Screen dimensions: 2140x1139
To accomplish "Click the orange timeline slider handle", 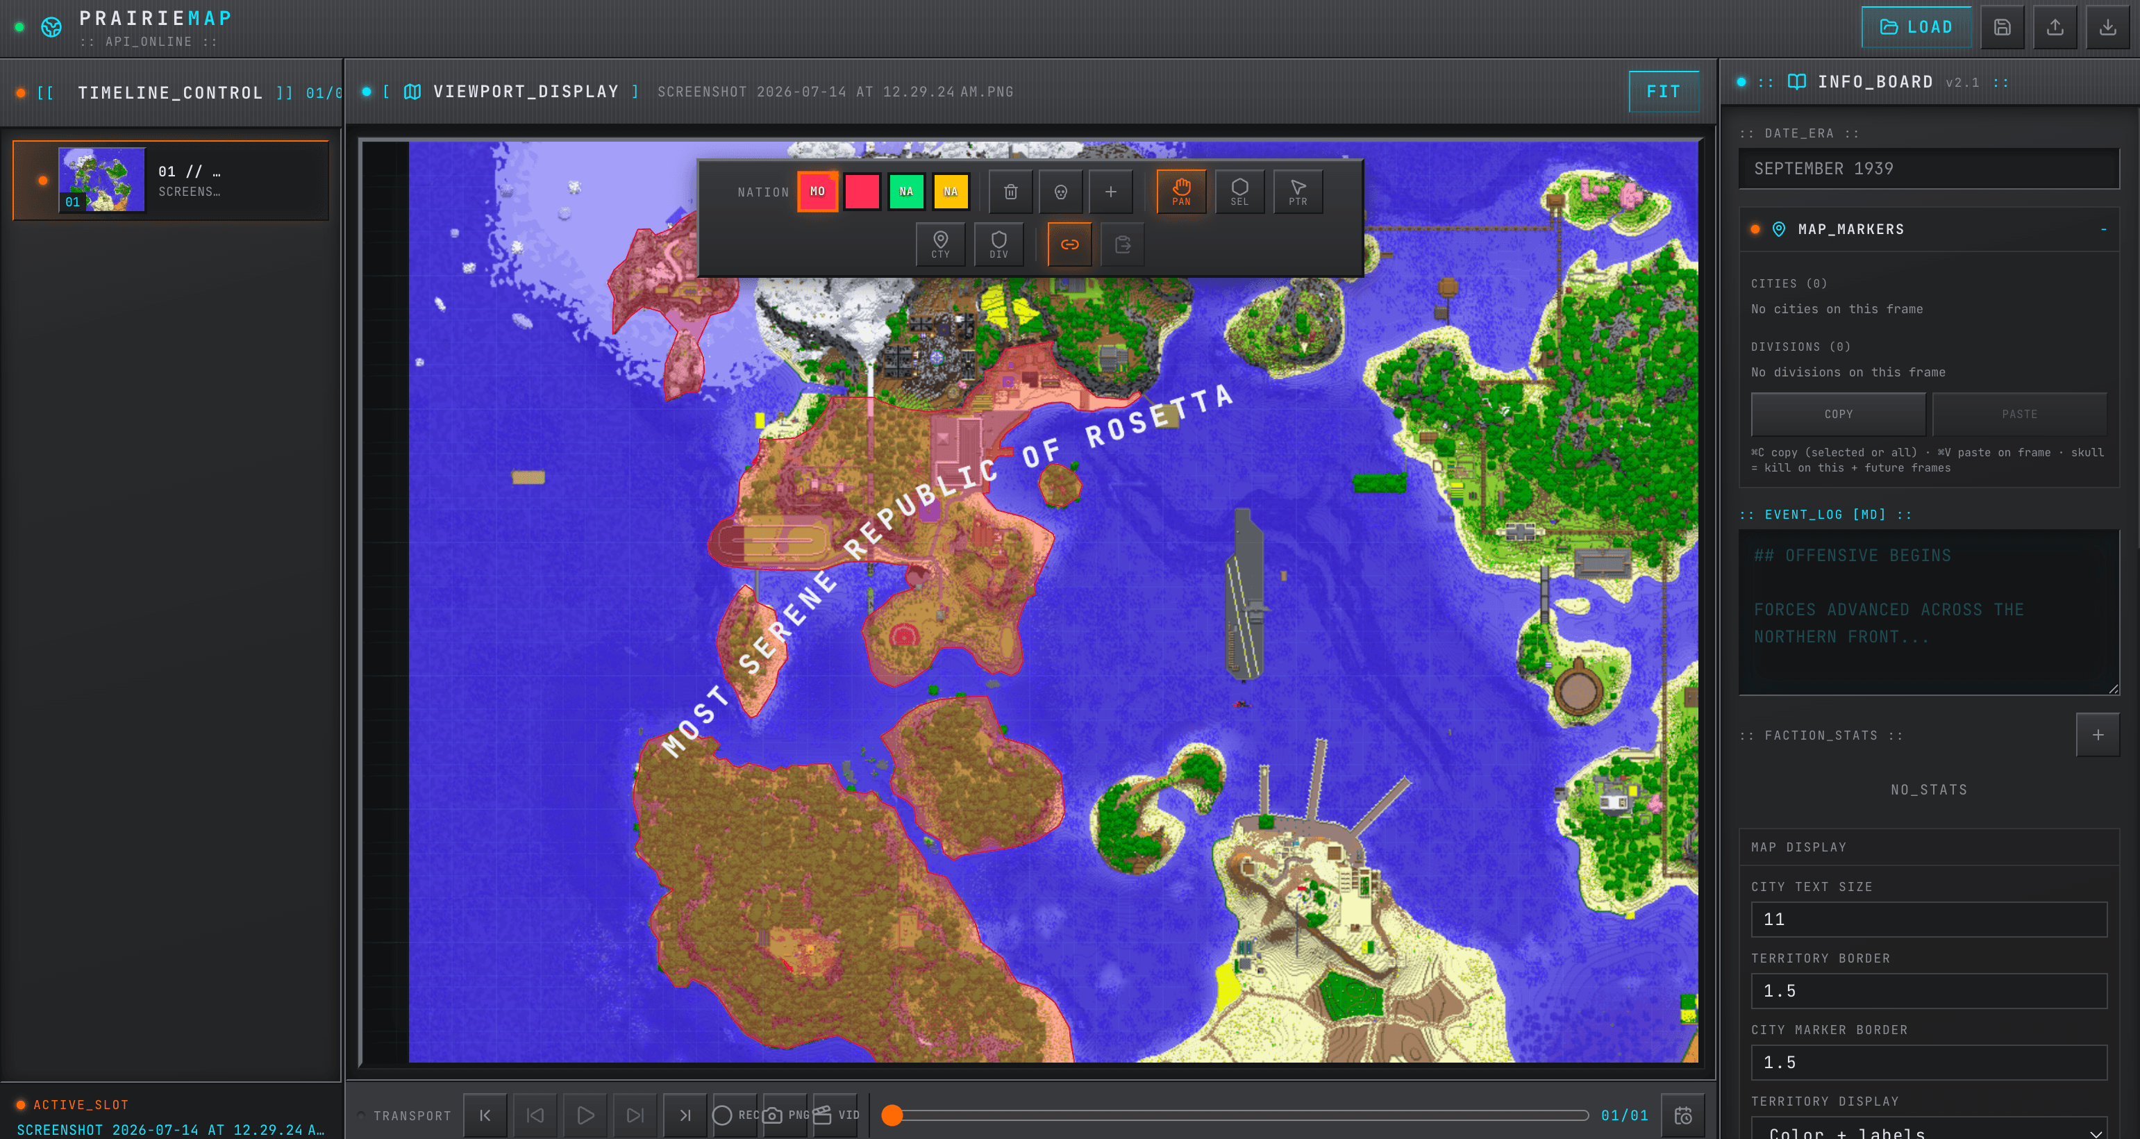I will pyautogui.click(x=892, y=1115).
